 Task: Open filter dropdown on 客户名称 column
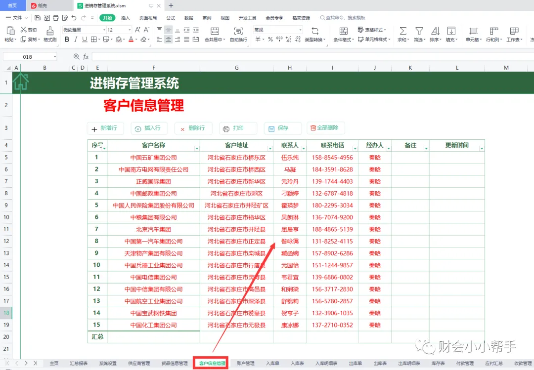pos(197,148)
